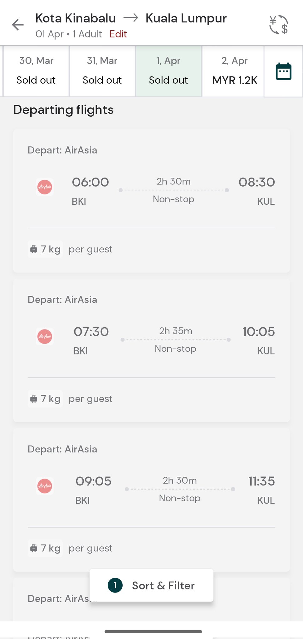
Task: Tap the Kota Kinabalu to Kuala Lumpur route title
Action: 131,18
